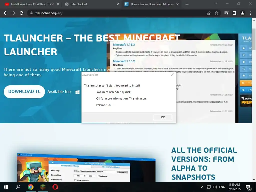Click the page vertical scrollbar thumb

[x=254, y=39]
